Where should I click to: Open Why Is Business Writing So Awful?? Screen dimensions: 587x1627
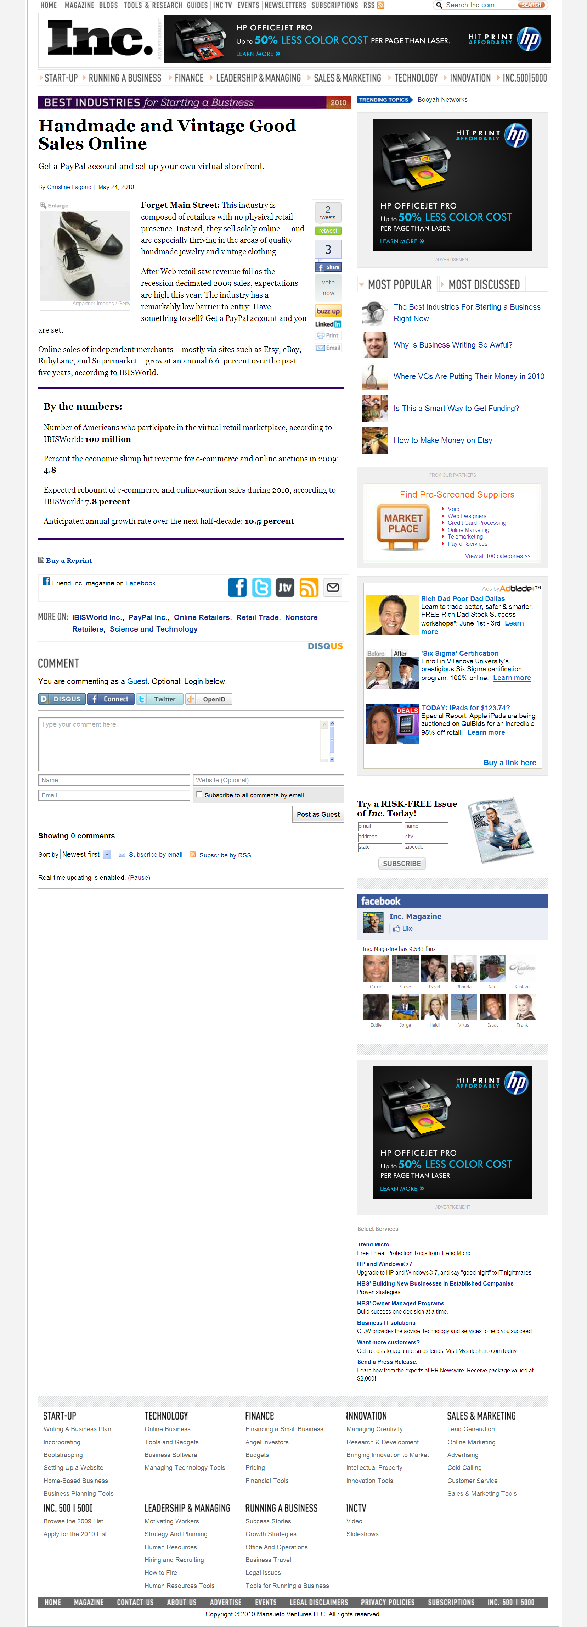point(452,345)
